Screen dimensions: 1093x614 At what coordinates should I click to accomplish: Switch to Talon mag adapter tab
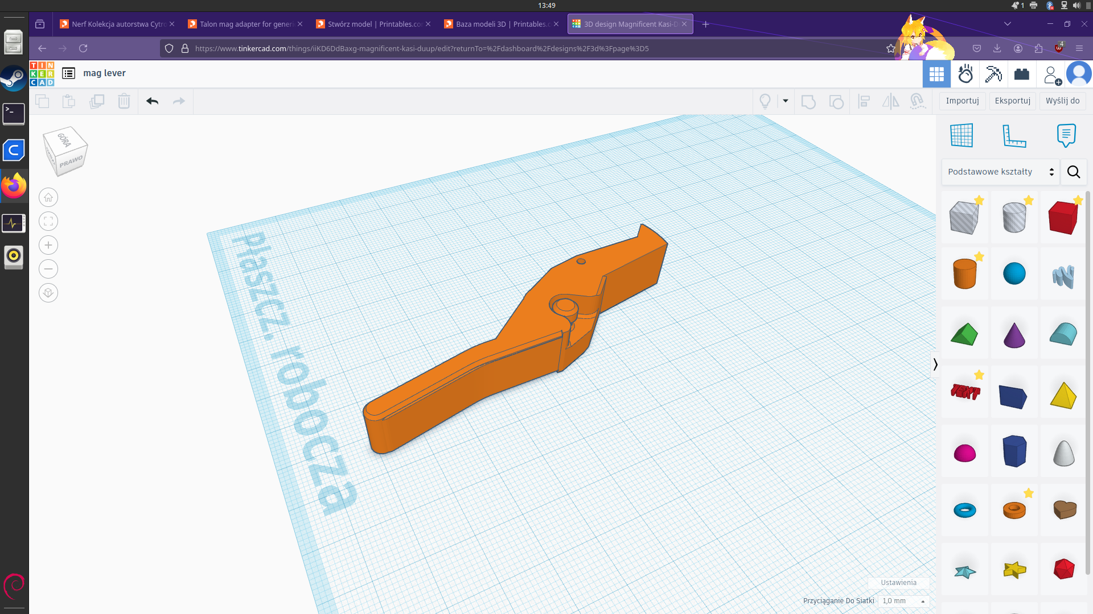coord(246,24)
